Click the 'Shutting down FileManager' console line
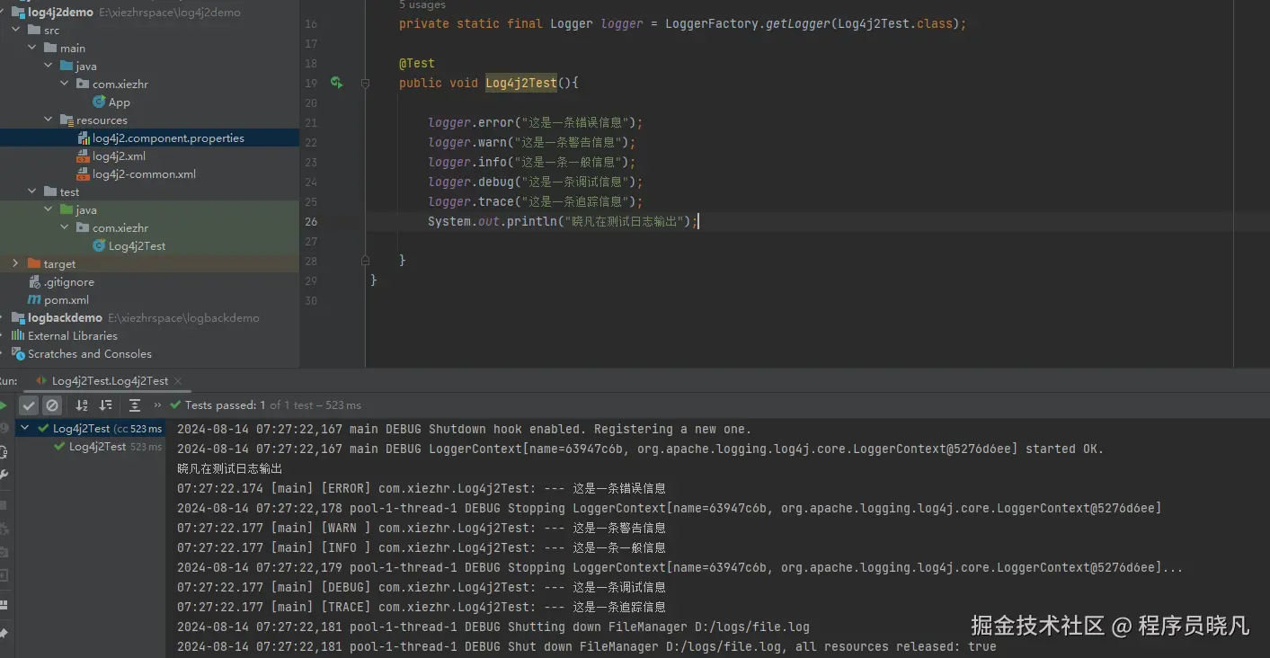 [493, 627]
